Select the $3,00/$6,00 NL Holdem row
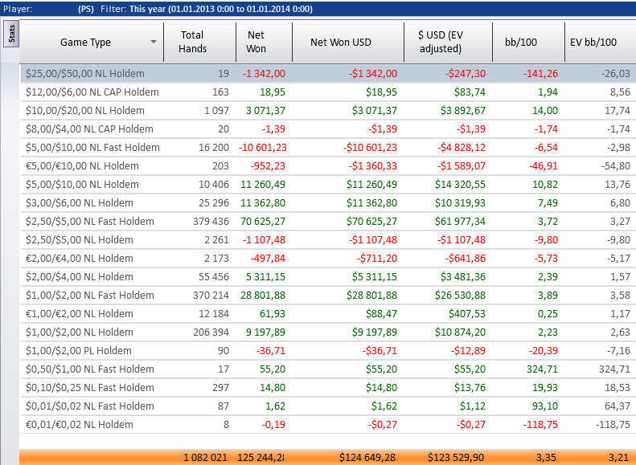This screenshot has height=465, width=636. pyautogui.click(x=328, y=203)
